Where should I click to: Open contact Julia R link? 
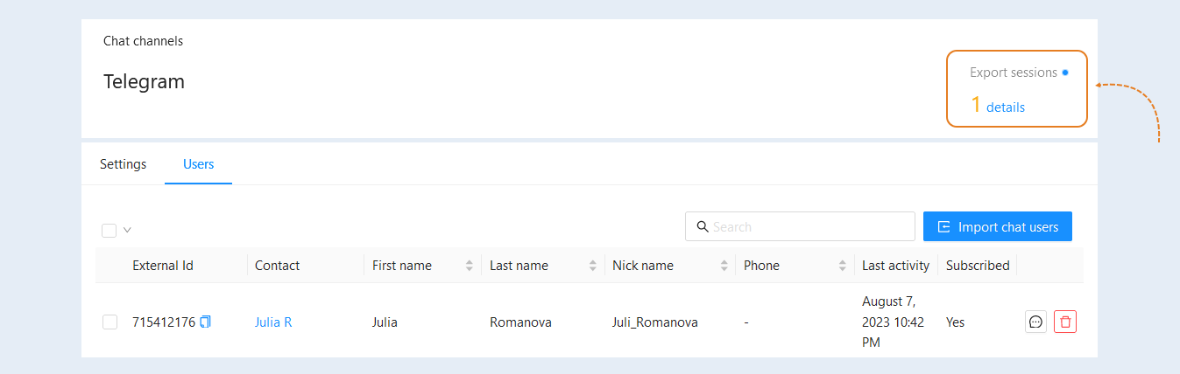pyautogui.click(x=273, y=322)
